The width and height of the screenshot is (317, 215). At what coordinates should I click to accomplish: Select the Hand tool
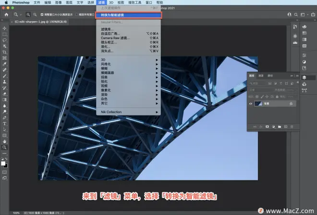[x=4, y=141]
